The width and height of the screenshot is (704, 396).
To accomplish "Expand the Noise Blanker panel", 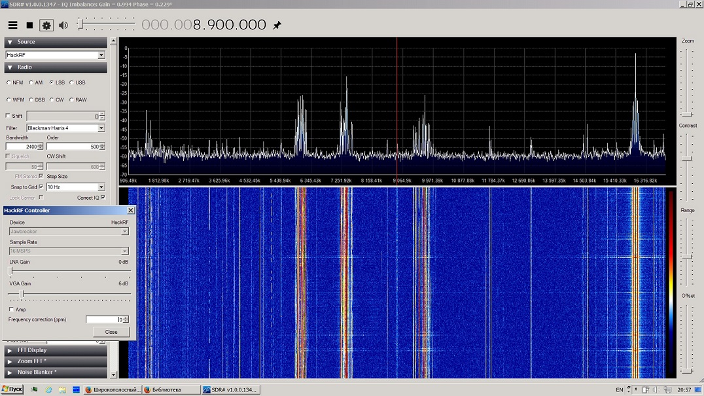I will [x=56, y=372].
